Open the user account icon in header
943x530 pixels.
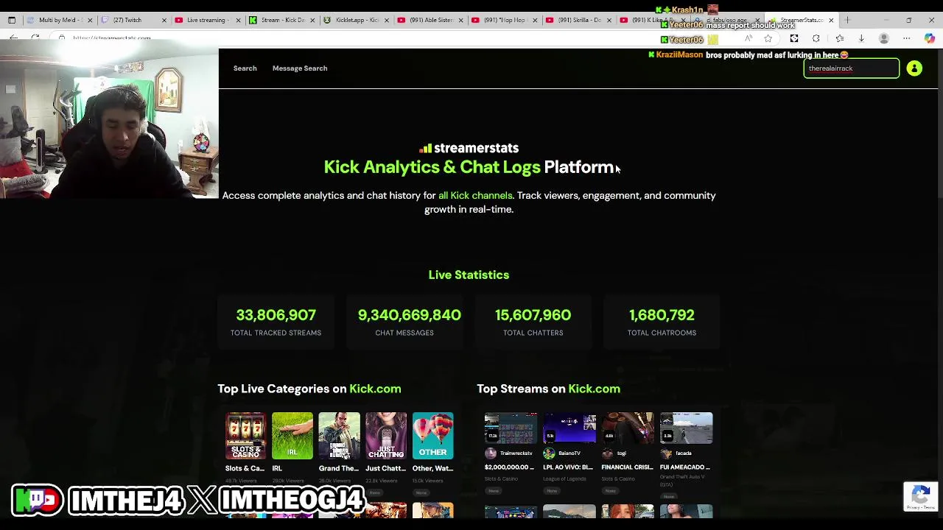point(914,68)
